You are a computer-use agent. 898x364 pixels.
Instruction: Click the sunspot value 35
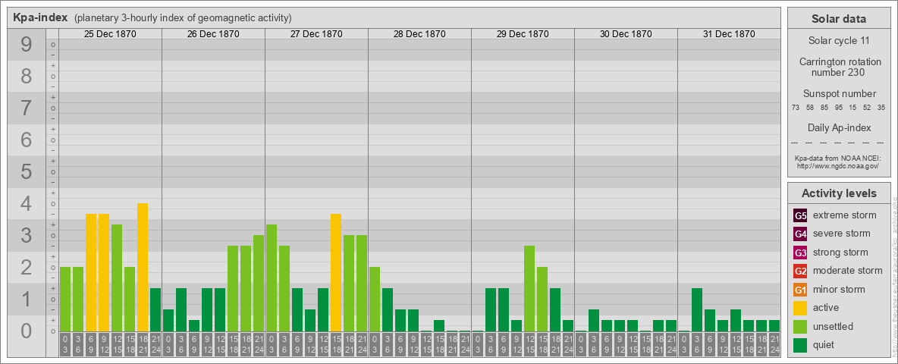tap(881, 108)
